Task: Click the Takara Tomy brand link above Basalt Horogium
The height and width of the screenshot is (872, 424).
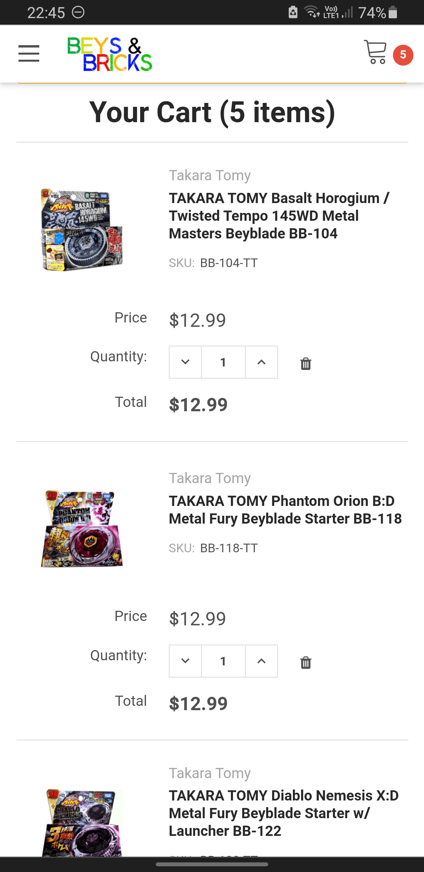Action: (x=210, y=175)
